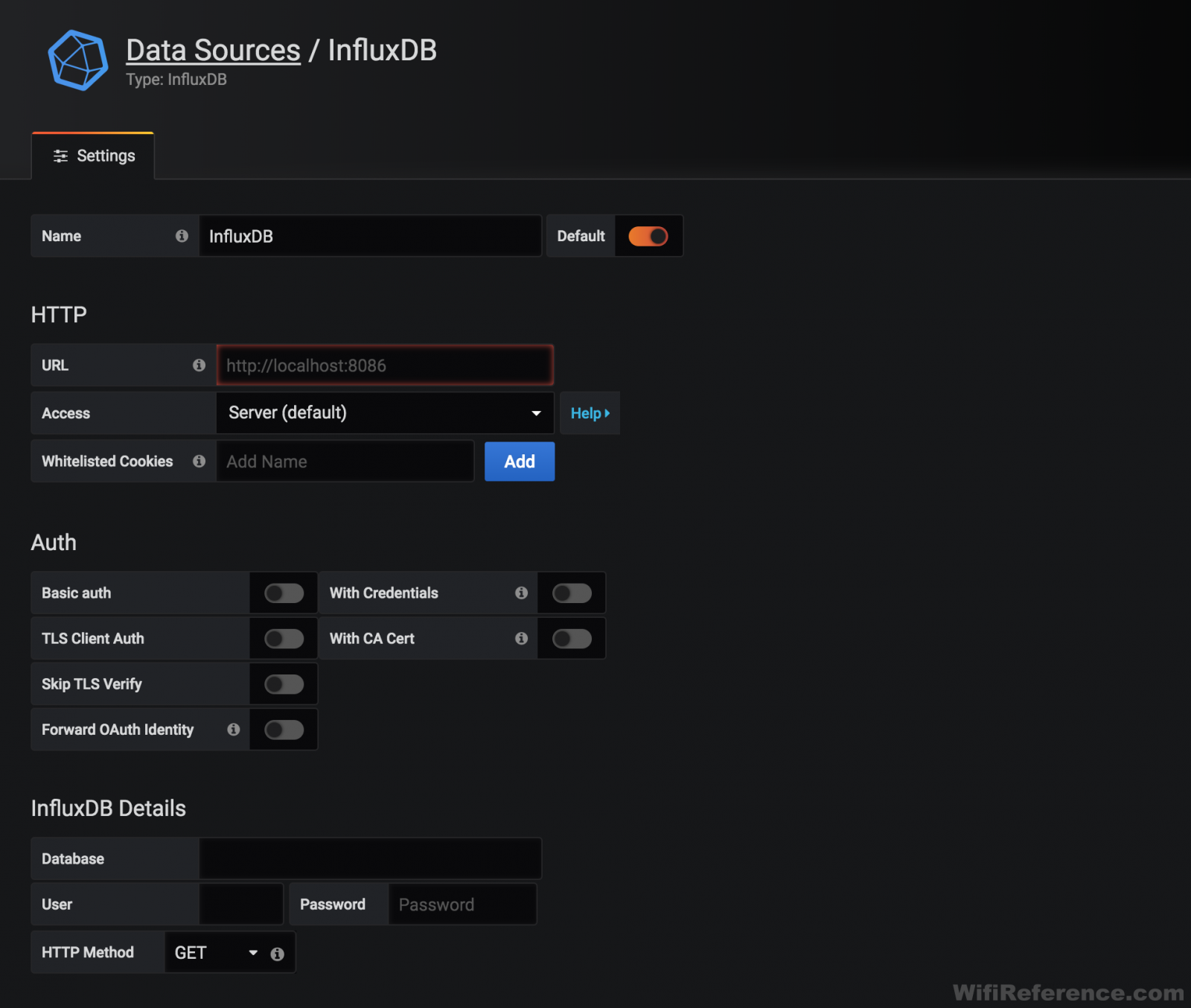1191x1008 pixels.
Task: Enable the With Credentials toggle
Action: click(x=572, y=593)
